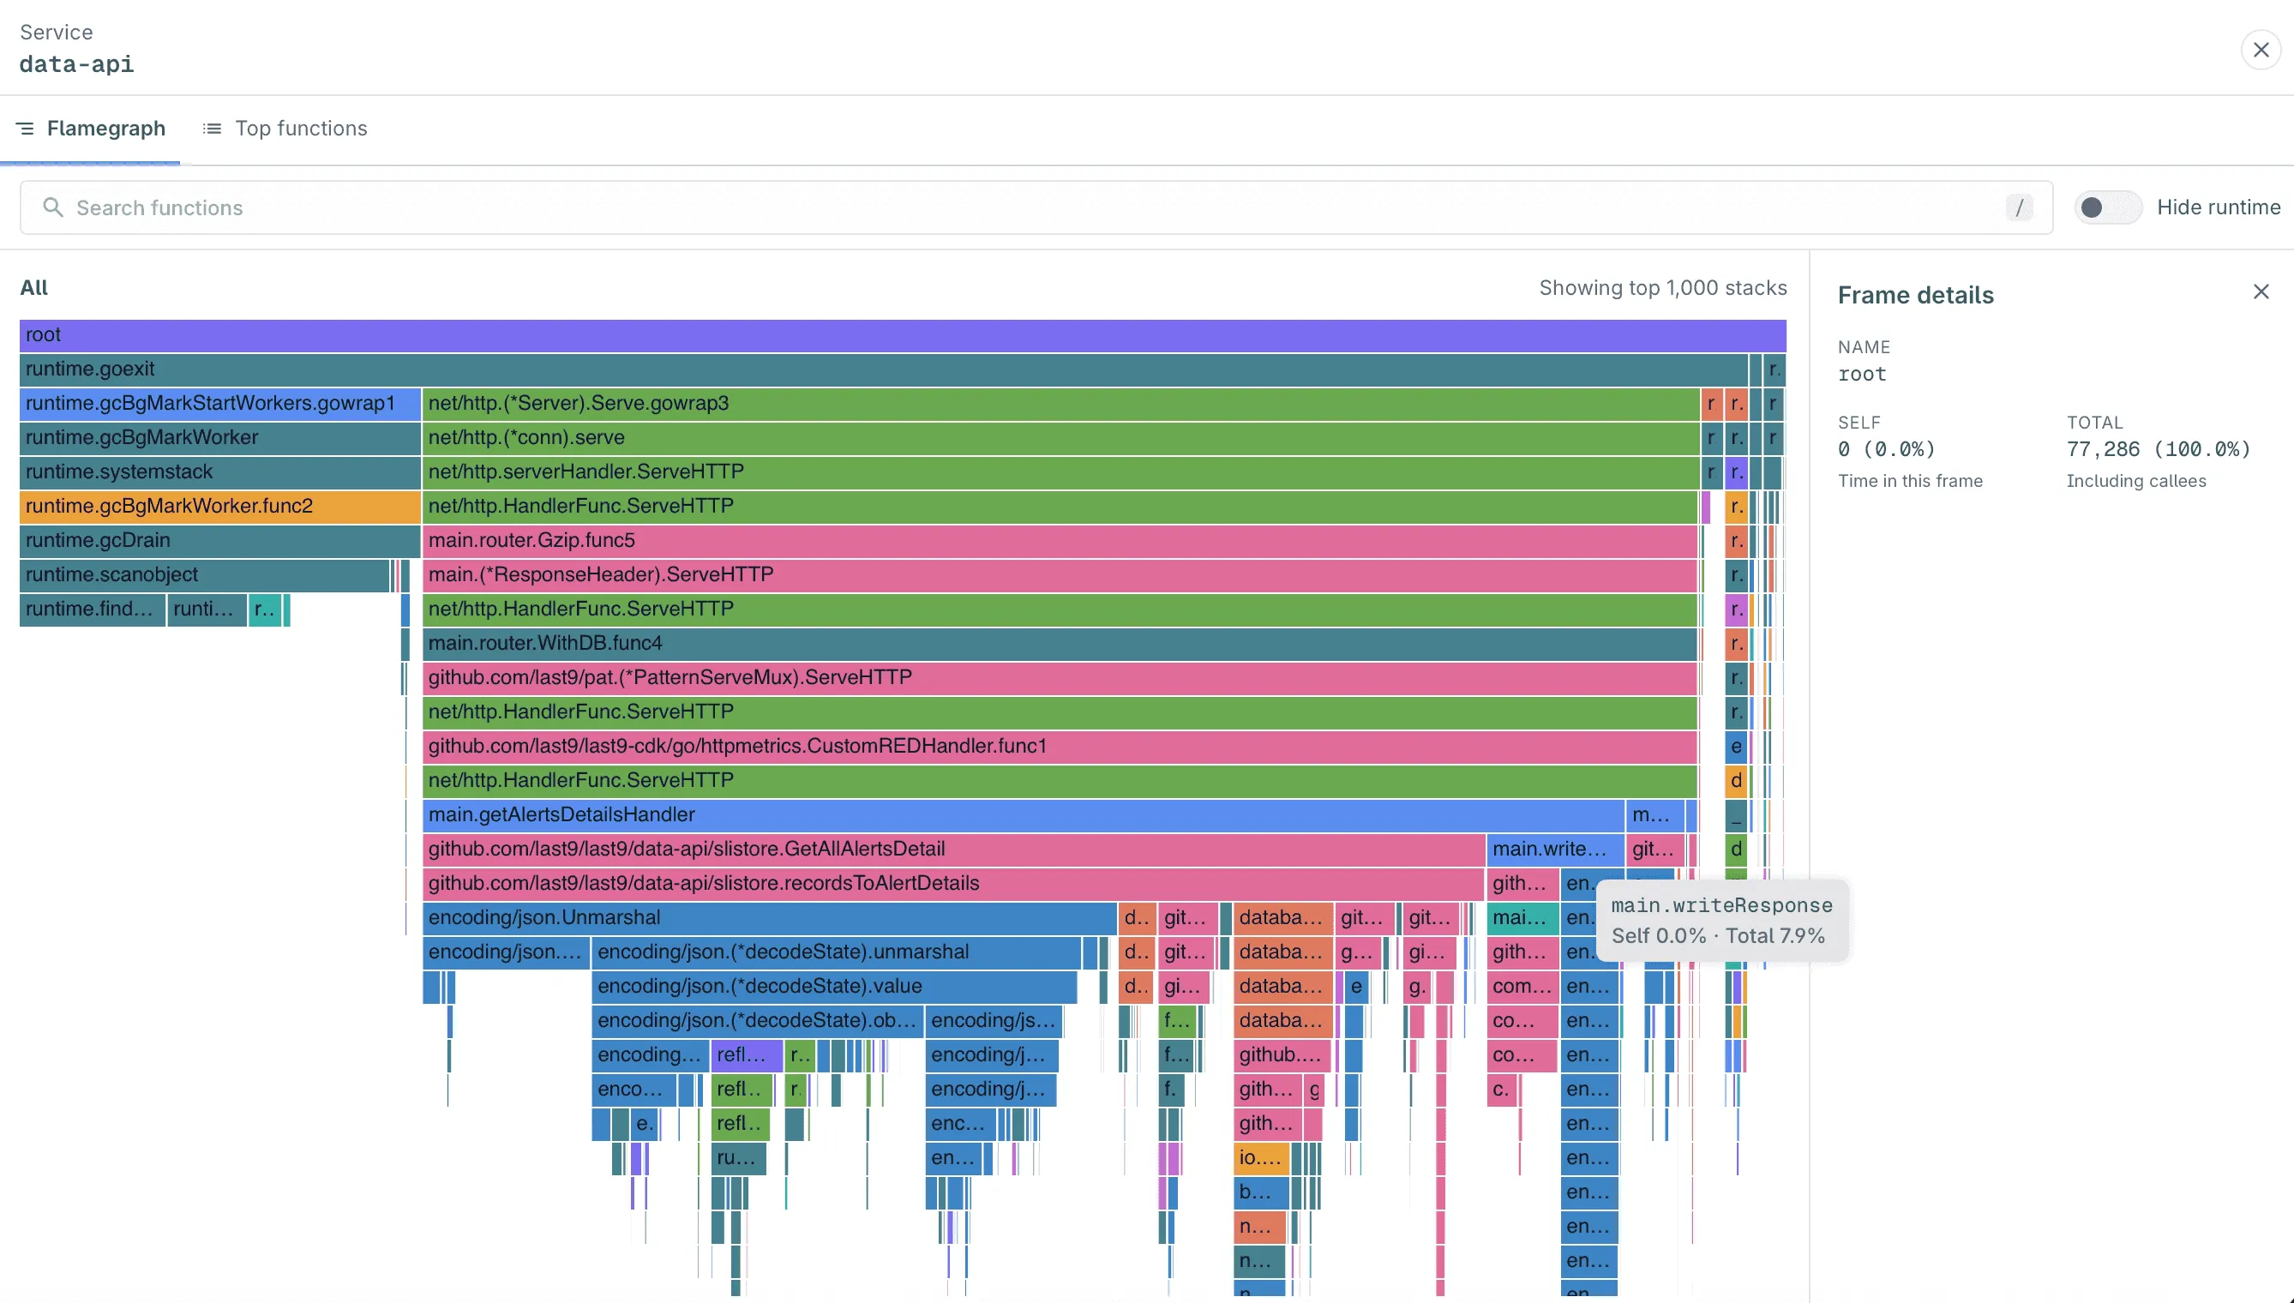Close the Frame details panel
2294x1303 pixels.
(2261, 291)
